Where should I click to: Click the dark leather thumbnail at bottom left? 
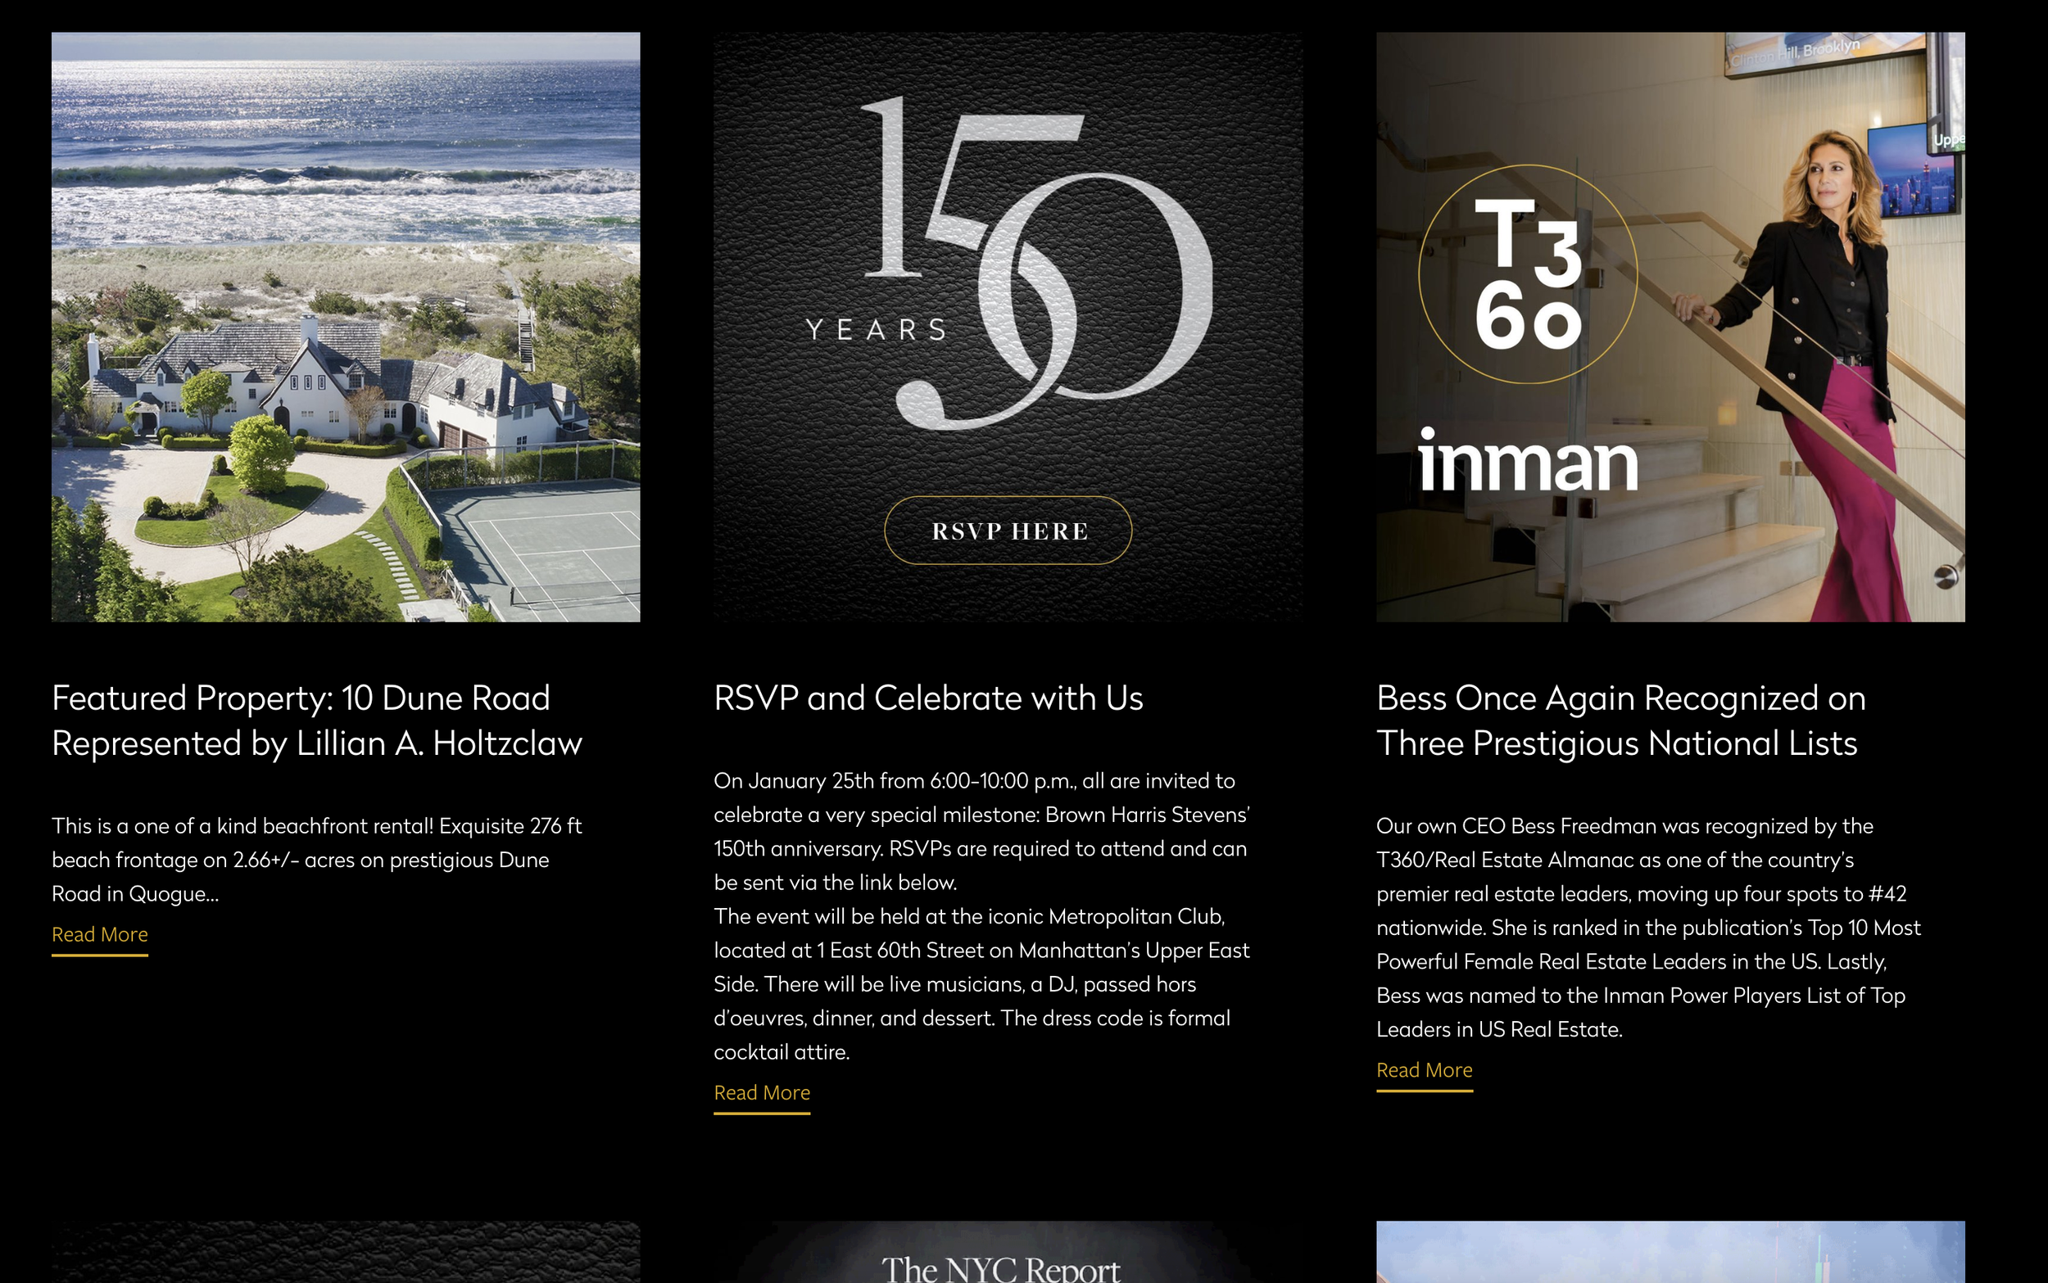point(346,1253)
